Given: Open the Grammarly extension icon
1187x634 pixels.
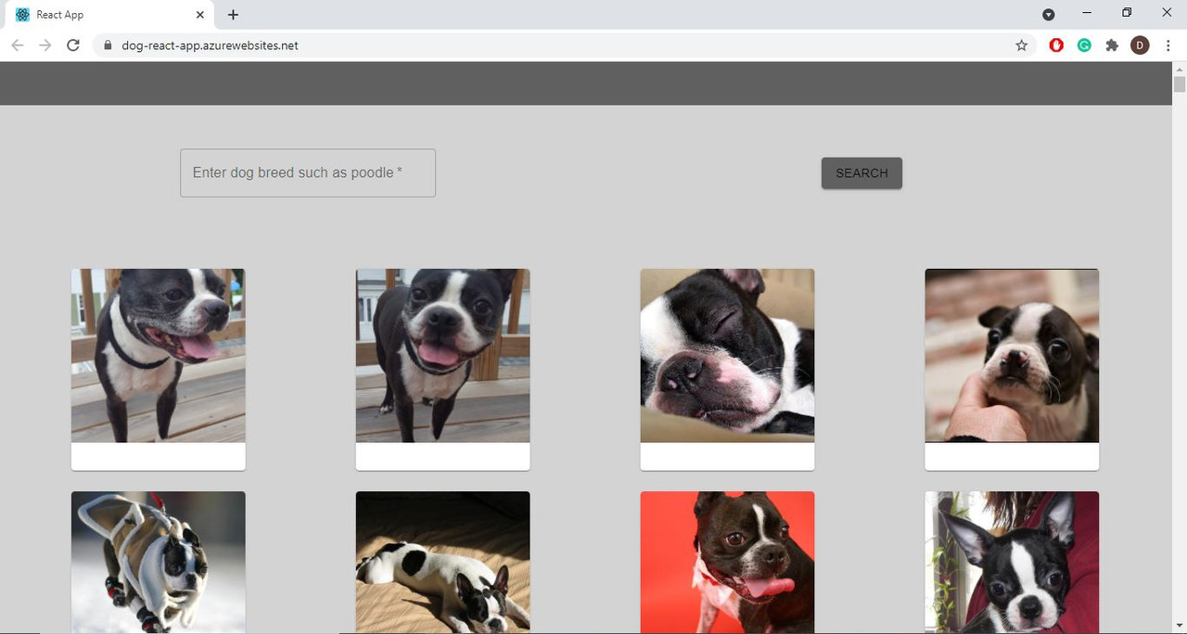Looking at the screenshot, I should [1084, 45].
